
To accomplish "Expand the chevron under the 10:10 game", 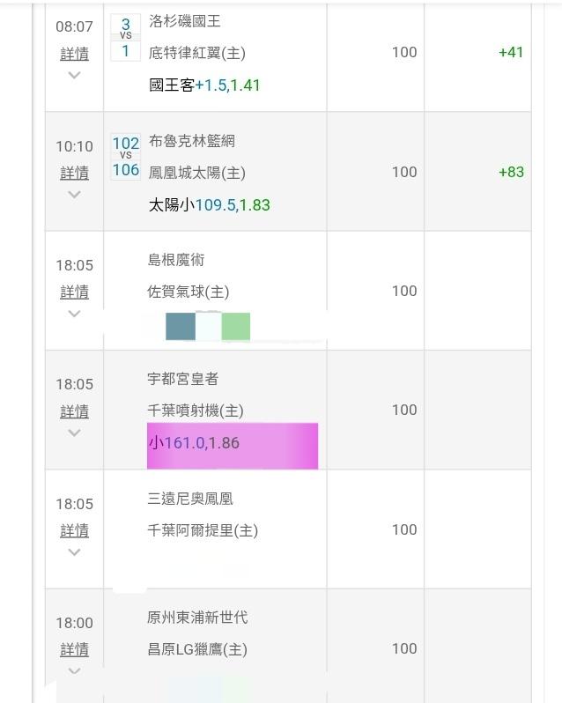I will (x=74, y=195).
